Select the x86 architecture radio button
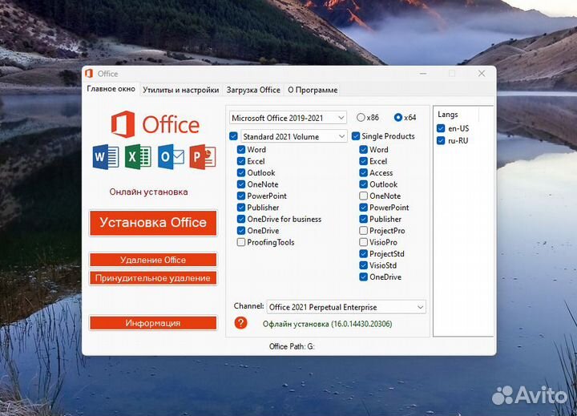The width and height of the screenshot is (577, 416). point(361,118)
